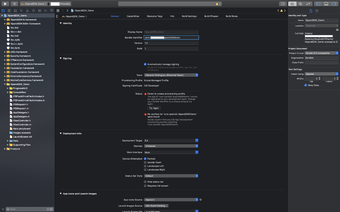
Task: Open the Find navigator magnifier icon
Action: tap(21, 11)
